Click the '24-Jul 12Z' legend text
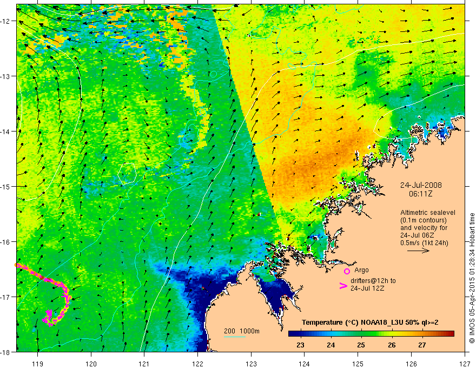 click(x=367, y=288)
